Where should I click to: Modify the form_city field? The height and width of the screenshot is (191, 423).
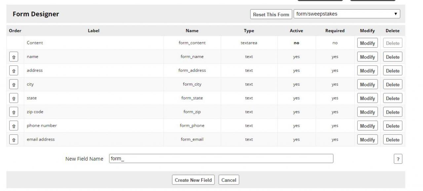[367, 85]
